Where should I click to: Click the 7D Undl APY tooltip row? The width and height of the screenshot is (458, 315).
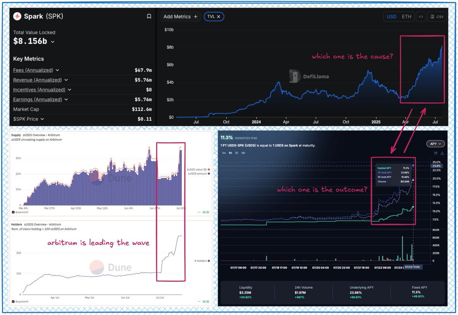coord(393,173)
